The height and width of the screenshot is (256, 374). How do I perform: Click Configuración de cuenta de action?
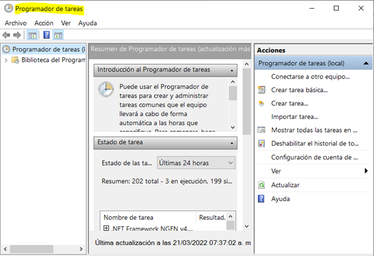(314, 158)
